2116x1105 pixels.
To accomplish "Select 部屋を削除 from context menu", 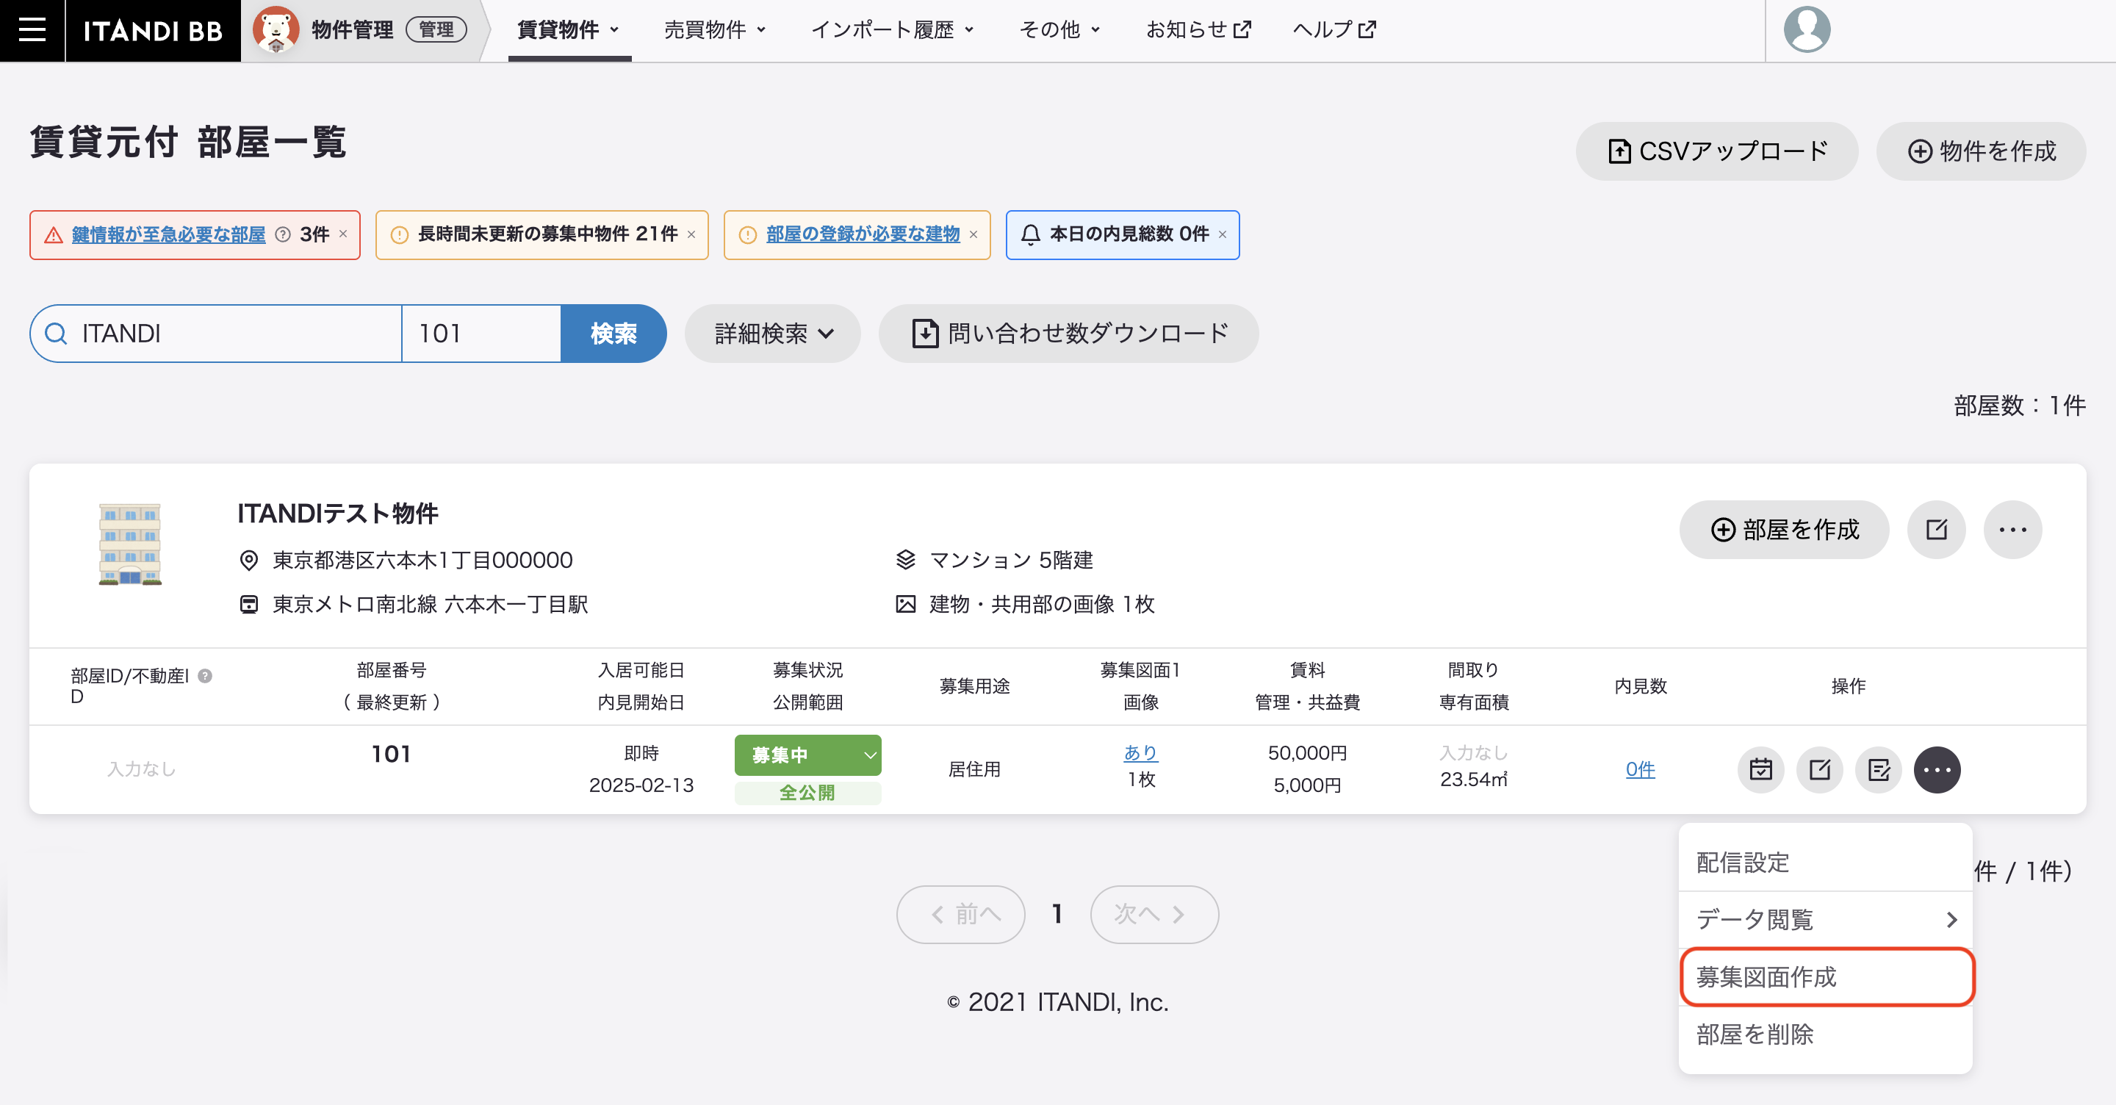I will 1825,1034.
